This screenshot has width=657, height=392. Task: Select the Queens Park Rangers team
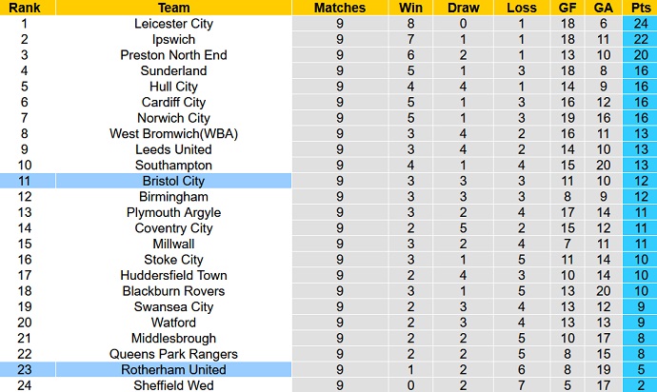[174, 354]
